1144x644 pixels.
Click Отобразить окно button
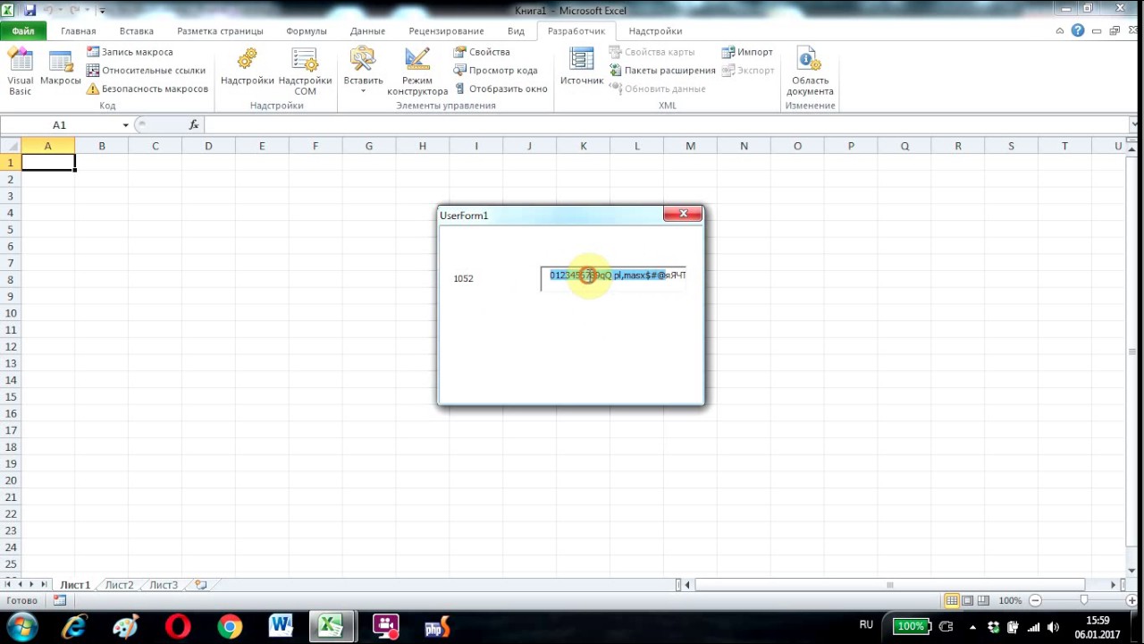pos(500,89)
